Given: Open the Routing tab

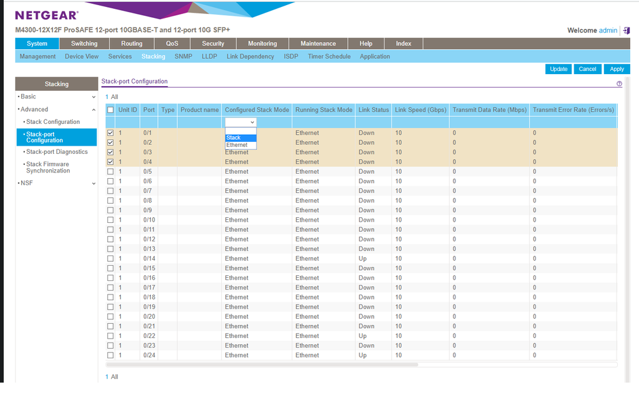Looking at the screenshot, I should pyautogui.click(x=132, y=43).
